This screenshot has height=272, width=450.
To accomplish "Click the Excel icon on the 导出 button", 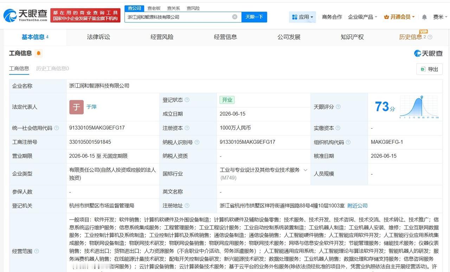I will point(423,69).
